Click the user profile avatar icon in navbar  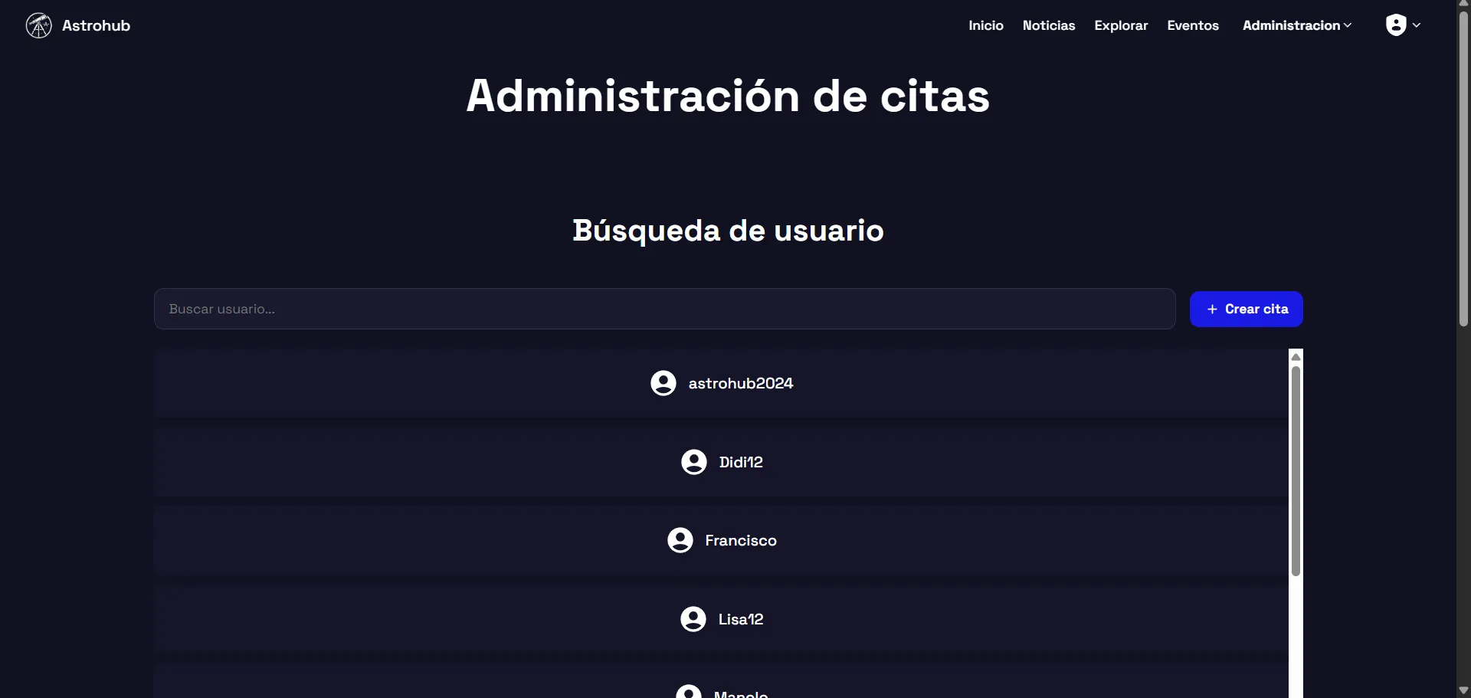[x=1396, y=25]
